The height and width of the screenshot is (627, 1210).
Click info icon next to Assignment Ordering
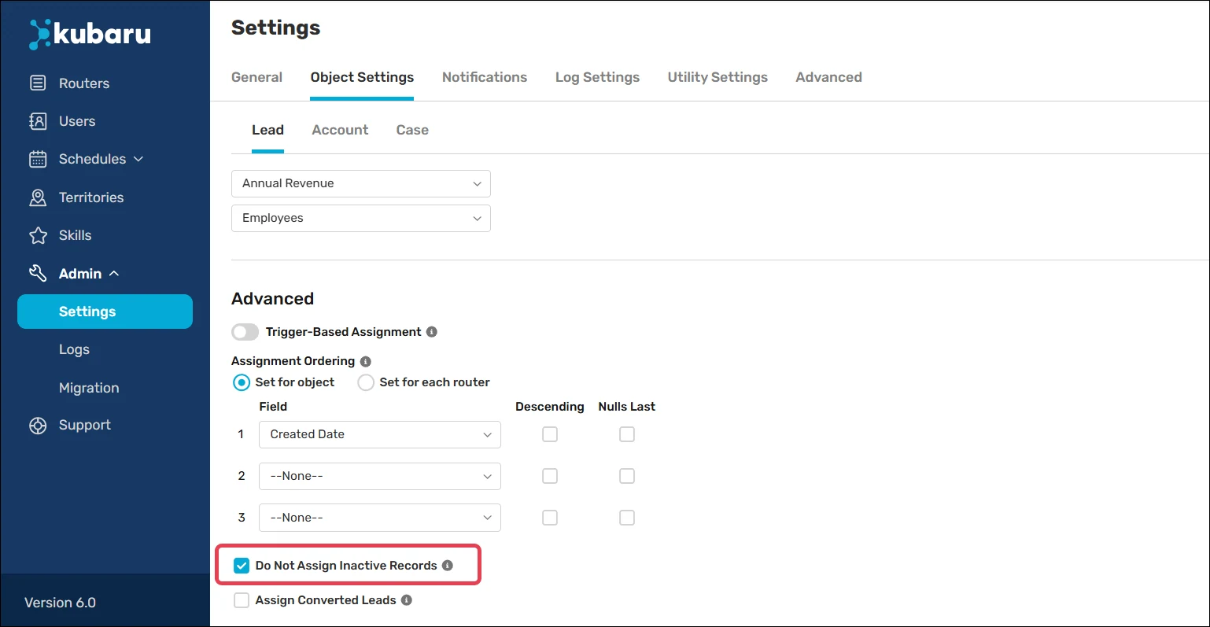(x=366, y=362)
